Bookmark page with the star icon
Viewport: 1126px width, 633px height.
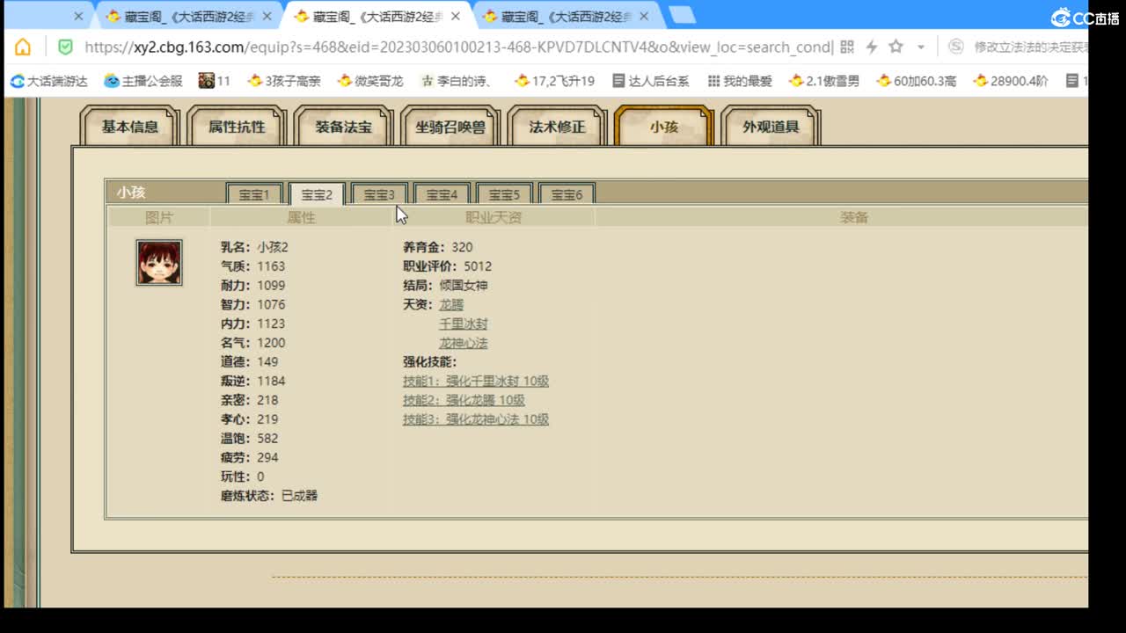pyautogui.click(x=896, y=47)
